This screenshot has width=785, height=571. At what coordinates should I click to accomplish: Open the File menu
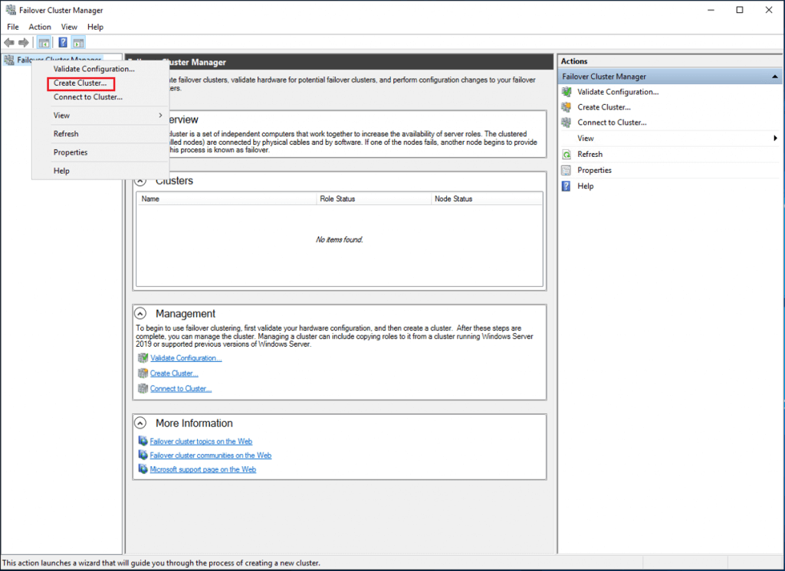point(13,27)
